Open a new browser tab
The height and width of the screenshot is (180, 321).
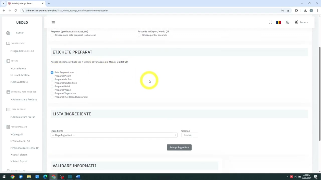pyautogui.click(x=49, y=3)
